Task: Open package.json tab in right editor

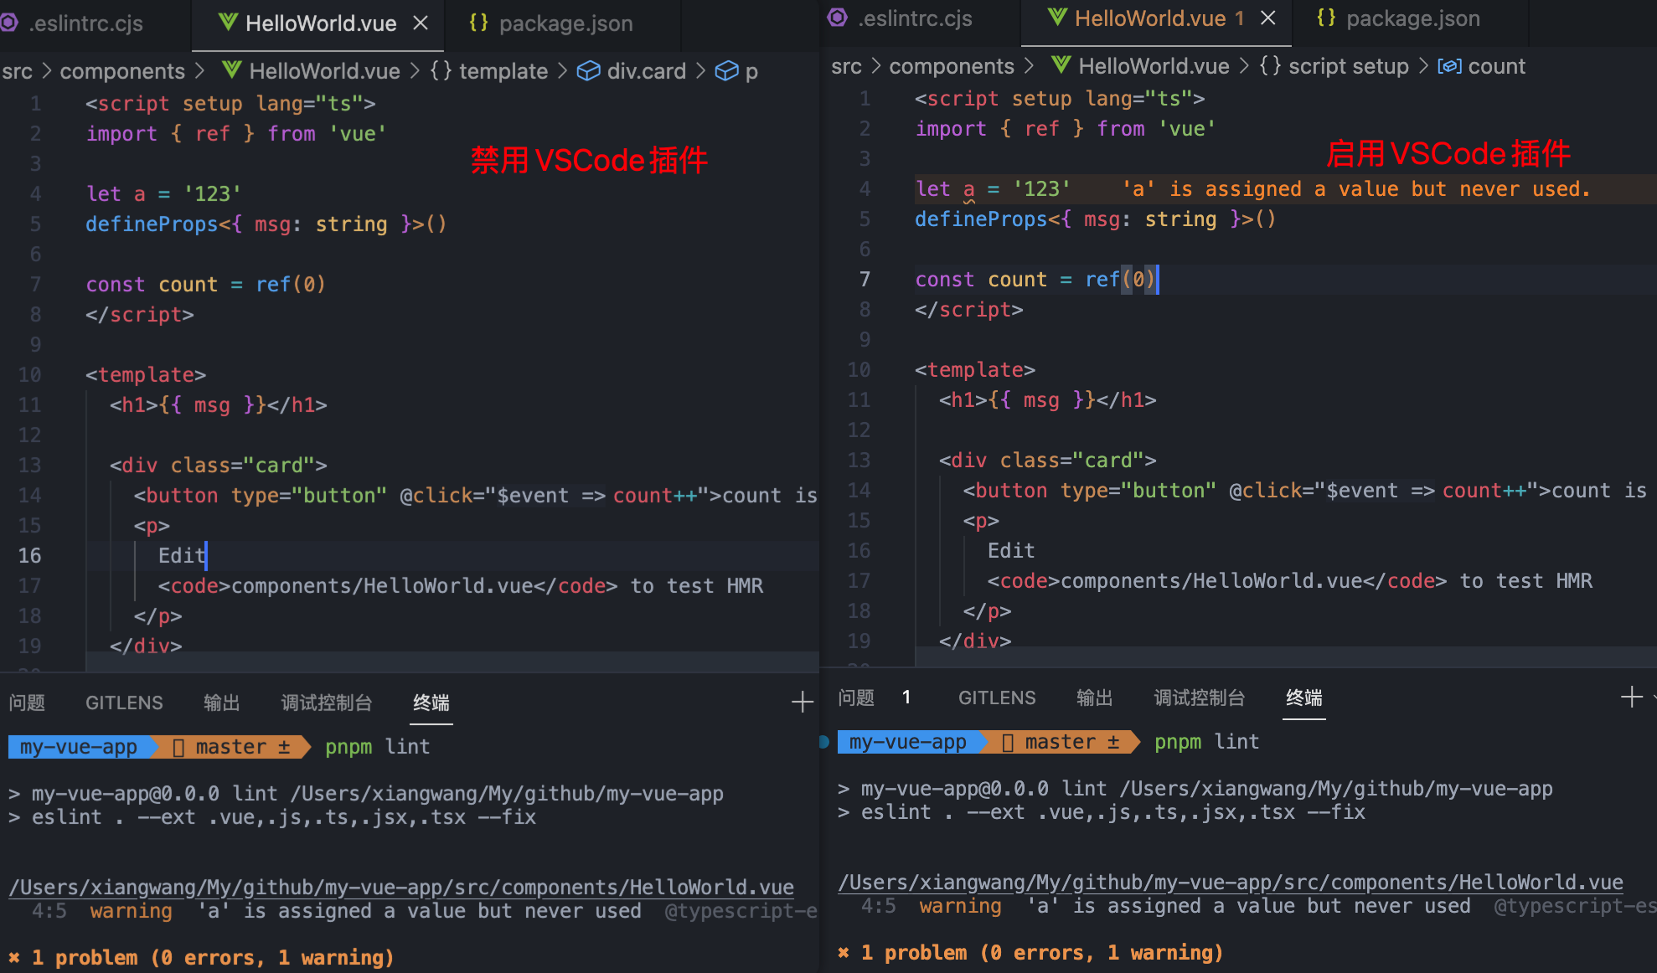Action: (1412, 18)
